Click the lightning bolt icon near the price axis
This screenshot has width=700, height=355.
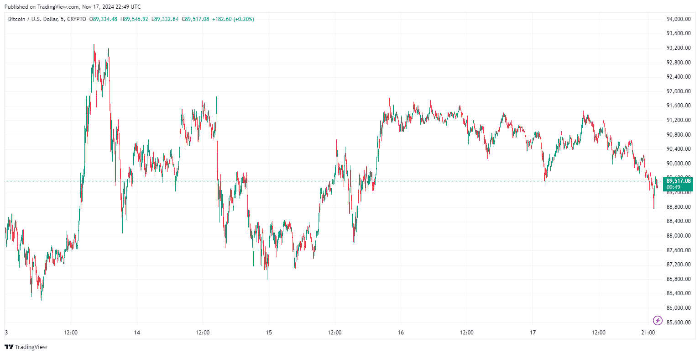point(658,320)
